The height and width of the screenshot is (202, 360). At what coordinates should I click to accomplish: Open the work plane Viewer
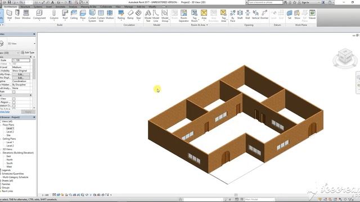[312, 15]
